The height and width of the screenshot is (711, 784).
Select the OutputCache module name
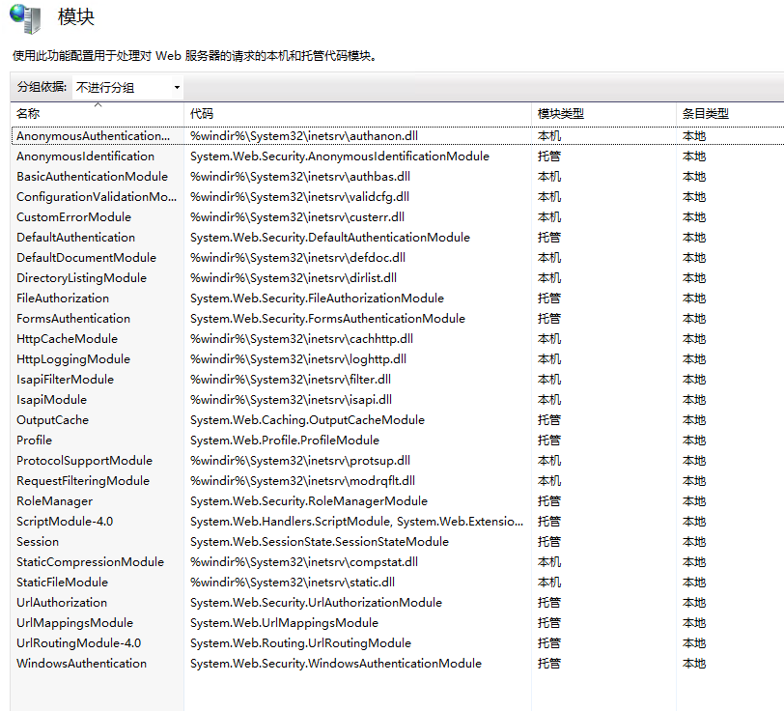coord(52,420)
